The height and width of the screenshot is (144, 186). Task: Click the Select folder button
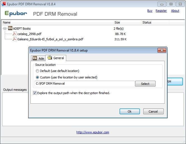tap(145, 84)
